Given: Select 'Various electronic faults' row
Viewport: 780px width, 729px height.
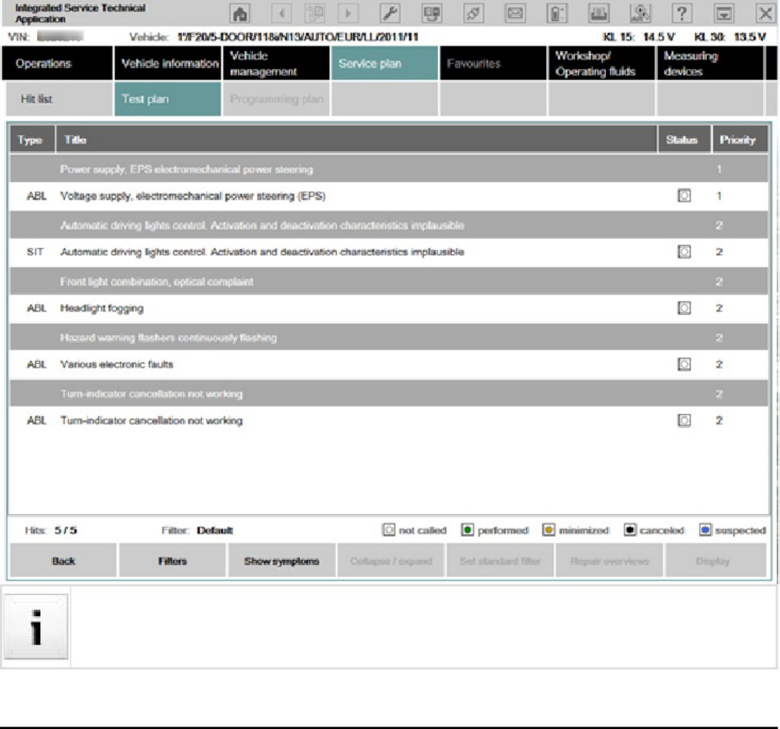Looking at the screenshot, I should click(389, 365).
